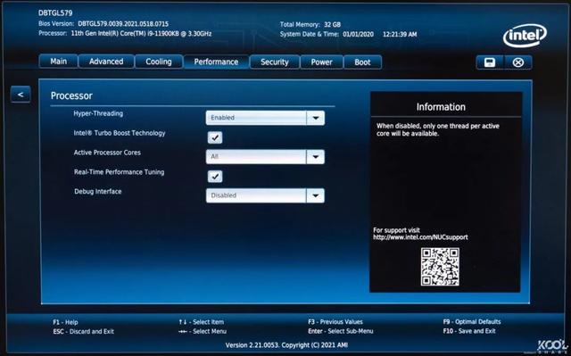Click the Version 2.21.0053 copyright line

(286, 345)
